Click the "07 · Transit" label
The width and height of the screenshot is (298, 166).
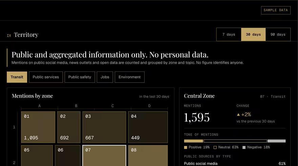273,97
